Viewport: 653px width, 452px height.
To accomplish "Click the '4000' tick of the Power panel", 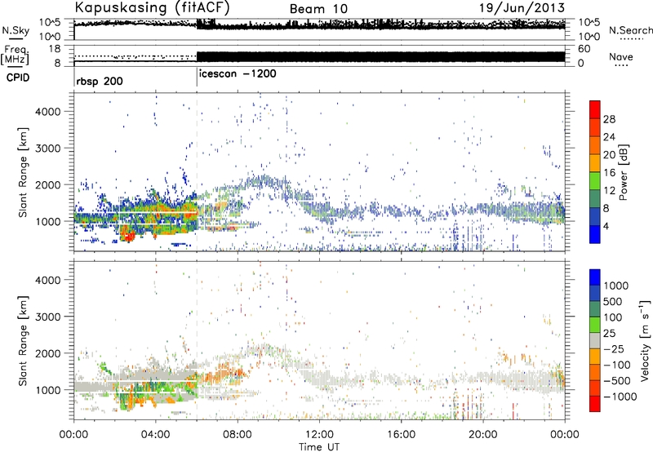I will (47, 112).
